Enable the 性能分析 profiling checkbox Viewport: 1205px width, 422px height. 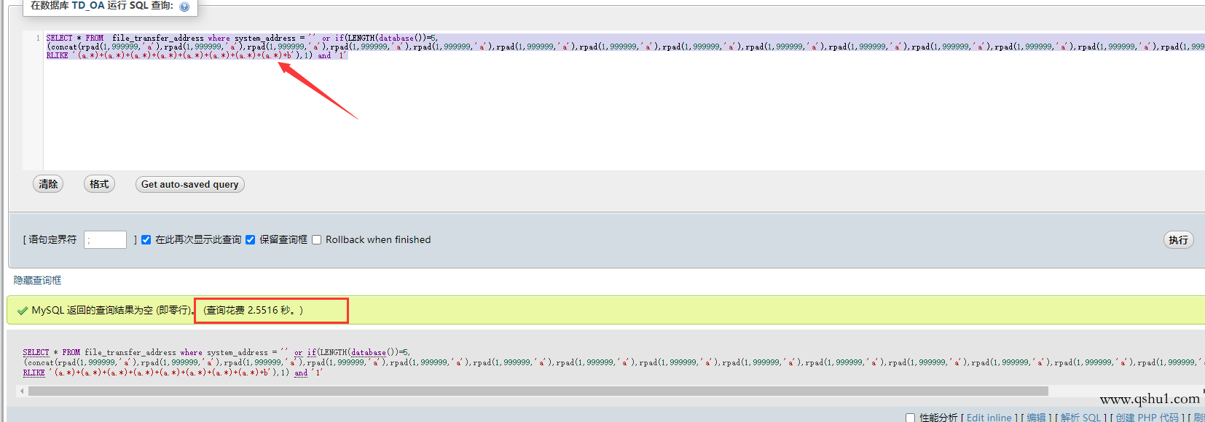(x=910, y=418)
